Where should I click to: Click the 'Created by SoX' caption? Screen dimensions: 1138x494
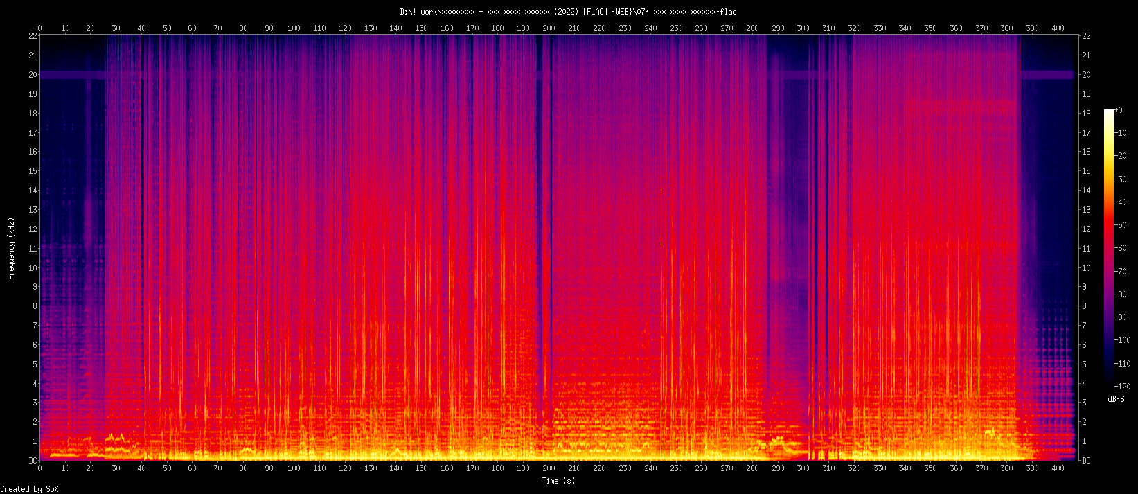click(x=29, y=489)
